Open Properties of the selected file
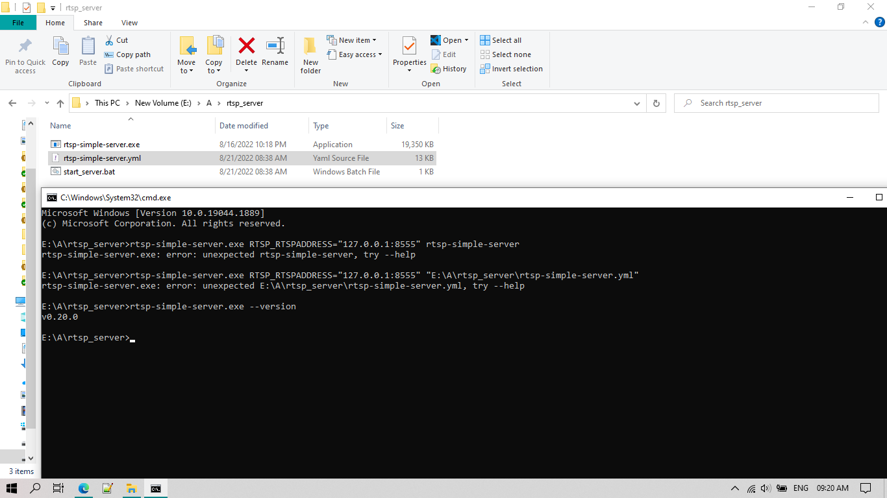Screen dimensions: 887x498 [408, 55]
